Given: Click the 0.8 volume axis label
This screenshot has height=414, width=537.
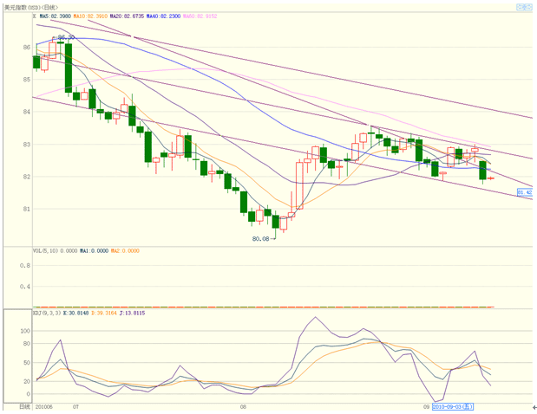Looking at the screenshot, I should click(x=25, y=265).
